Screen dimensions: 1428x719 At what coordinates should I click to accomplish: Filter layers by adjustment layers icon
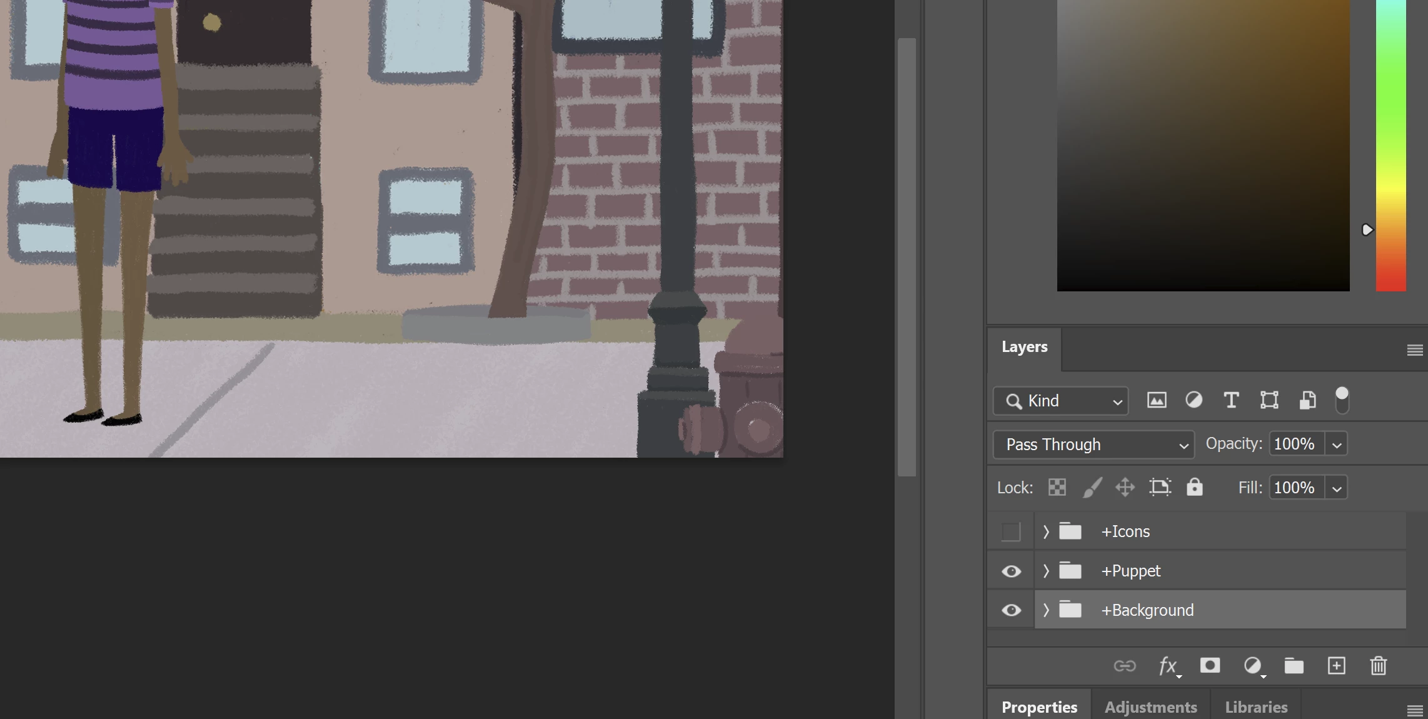[x=1194, y=400]
